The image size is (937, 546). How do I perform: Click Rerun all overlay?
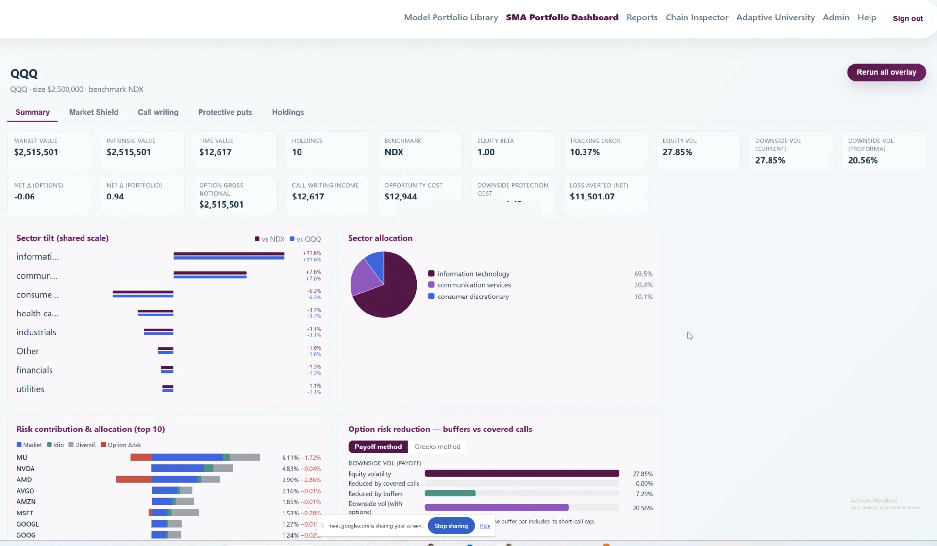(x=887, y=72)
